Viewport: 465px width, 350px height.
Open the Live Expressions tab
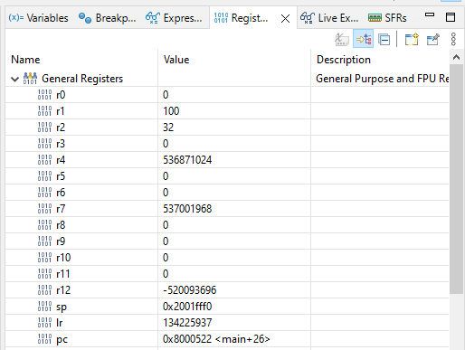(329, 18)
